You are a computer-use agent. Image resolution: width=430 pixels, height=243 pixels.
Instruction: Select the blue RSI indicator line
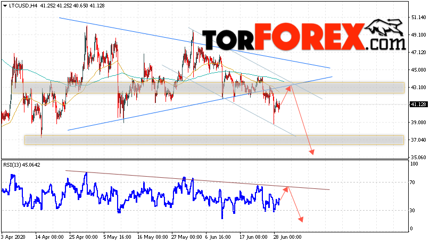click(140, 195)
